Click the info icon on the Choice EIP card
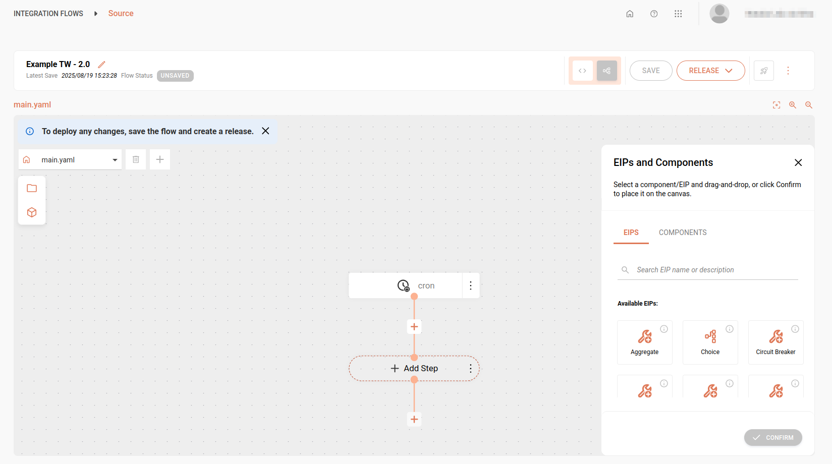Image resolution: width=832 pixels, height=464 pixels. tap(730, 328)
